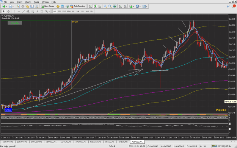Open the Profiles icon
The image size is (237, 148).
pyautogui.click(x=10, y=6)
